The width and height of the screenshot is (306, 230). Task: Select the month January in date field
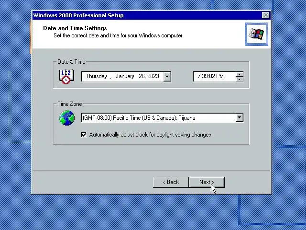125,76
